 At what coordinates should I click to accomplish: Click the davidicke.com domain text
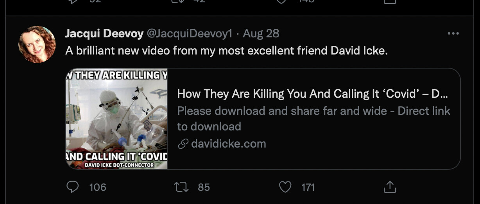coord(229,144)
